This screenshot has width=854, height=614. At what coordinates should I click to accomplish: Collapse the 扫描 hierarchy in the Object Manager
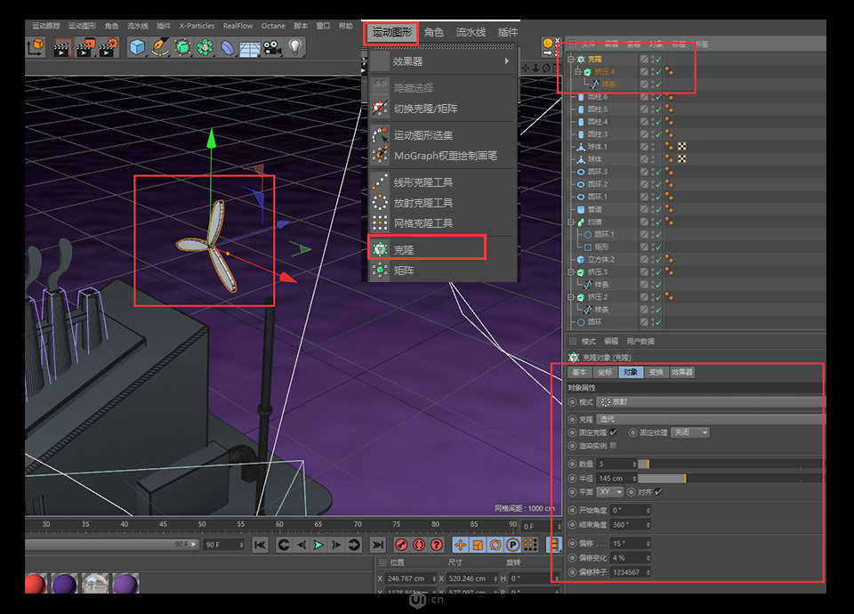[x=570, y=220]
